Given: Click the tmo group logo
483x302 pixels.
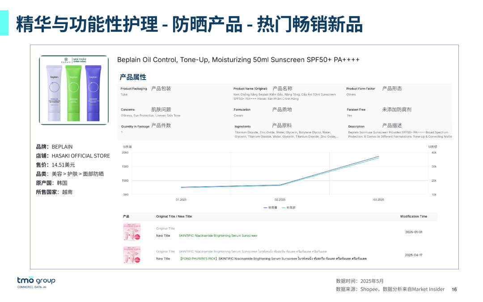Looking at the screenshot, I should pyautogui.click(x=36, y=282).
